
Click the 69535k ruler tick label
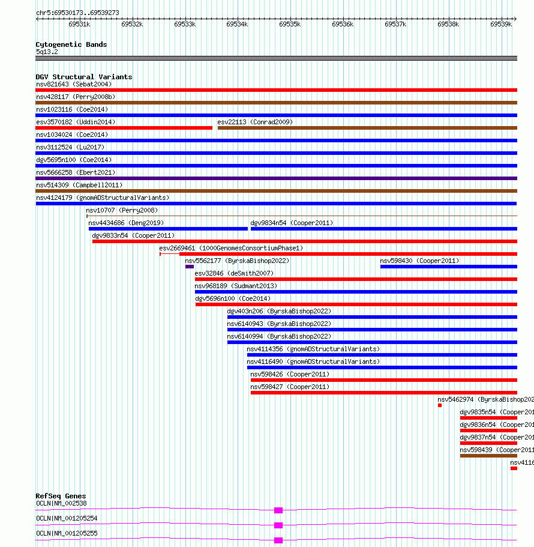[x=290, y=24]
